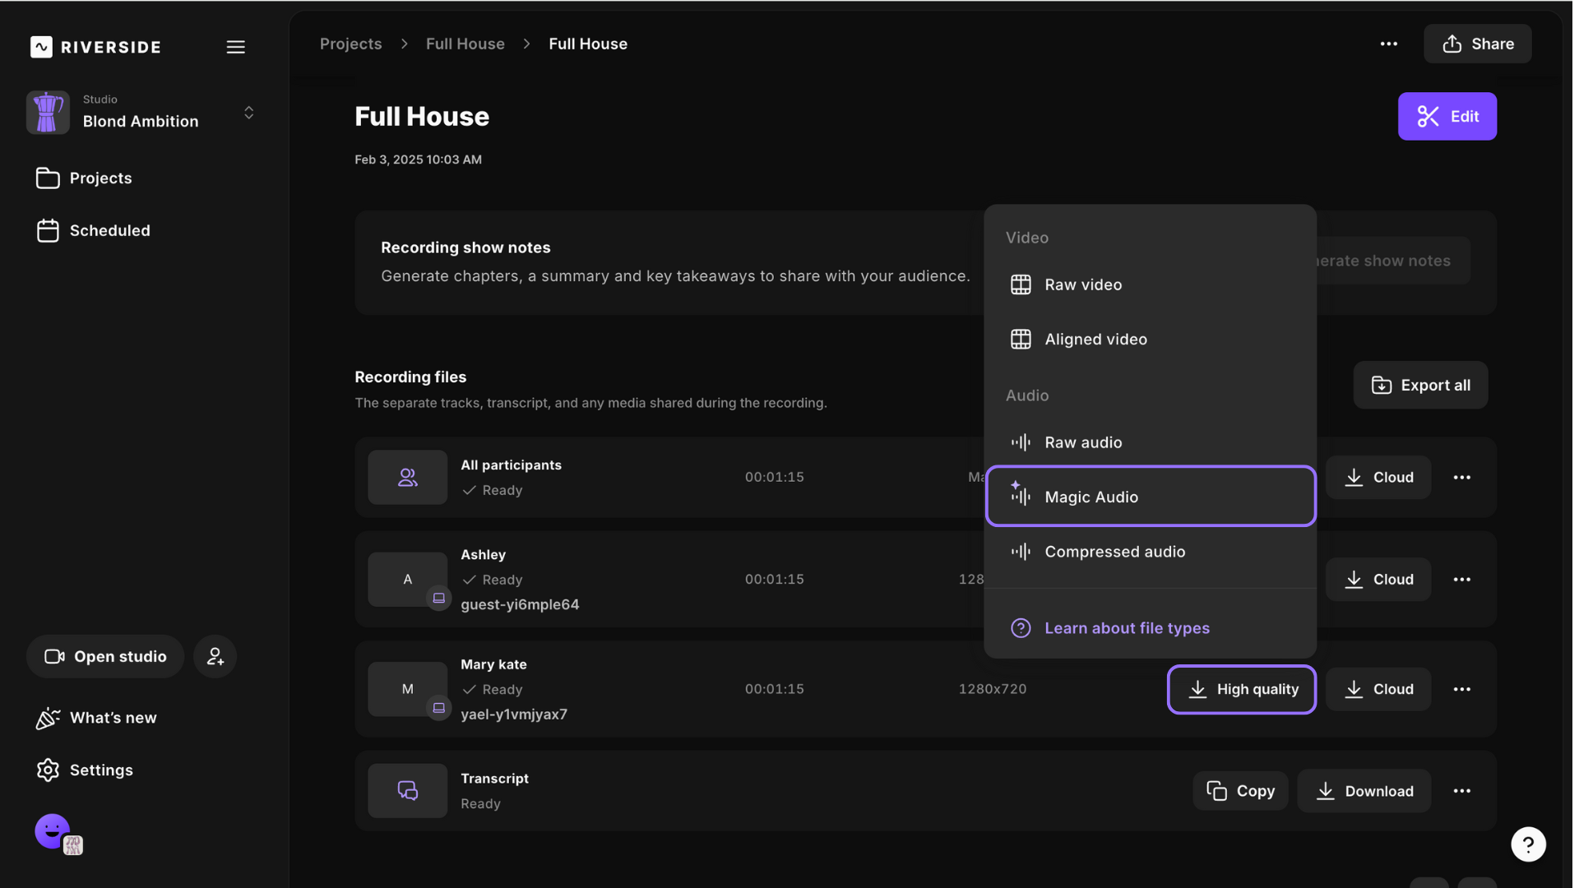Click the All participants track thumbnail
Image resolution: width=1579 pixels, height=888 pixels.
point(407,477)
